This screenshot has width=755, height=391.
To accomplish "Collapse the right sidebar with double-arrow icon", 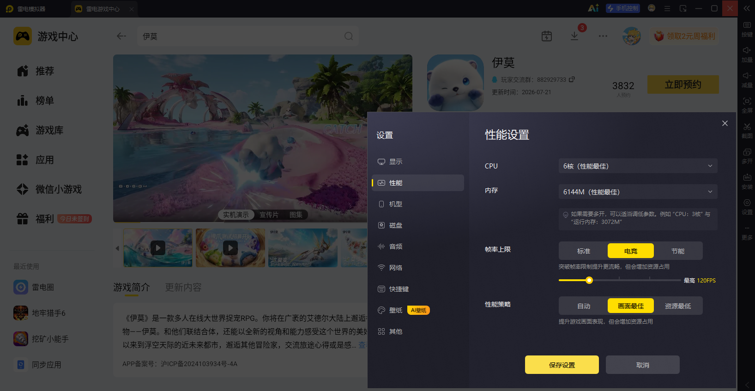I will tap(747, 8).
